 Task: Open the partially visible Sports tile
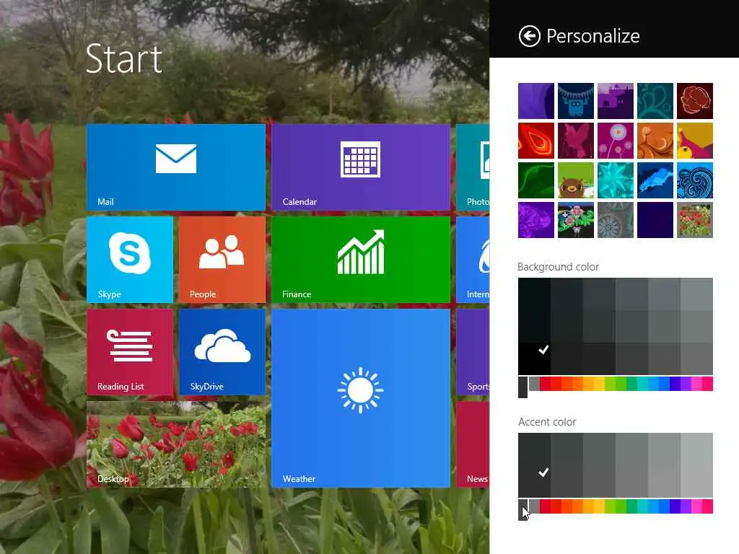473,352
